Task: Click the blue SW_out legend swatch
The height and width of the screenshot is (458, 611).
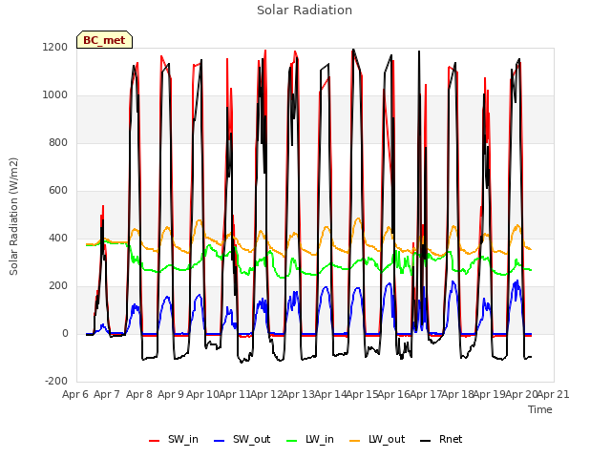Action: coord(220,441)
